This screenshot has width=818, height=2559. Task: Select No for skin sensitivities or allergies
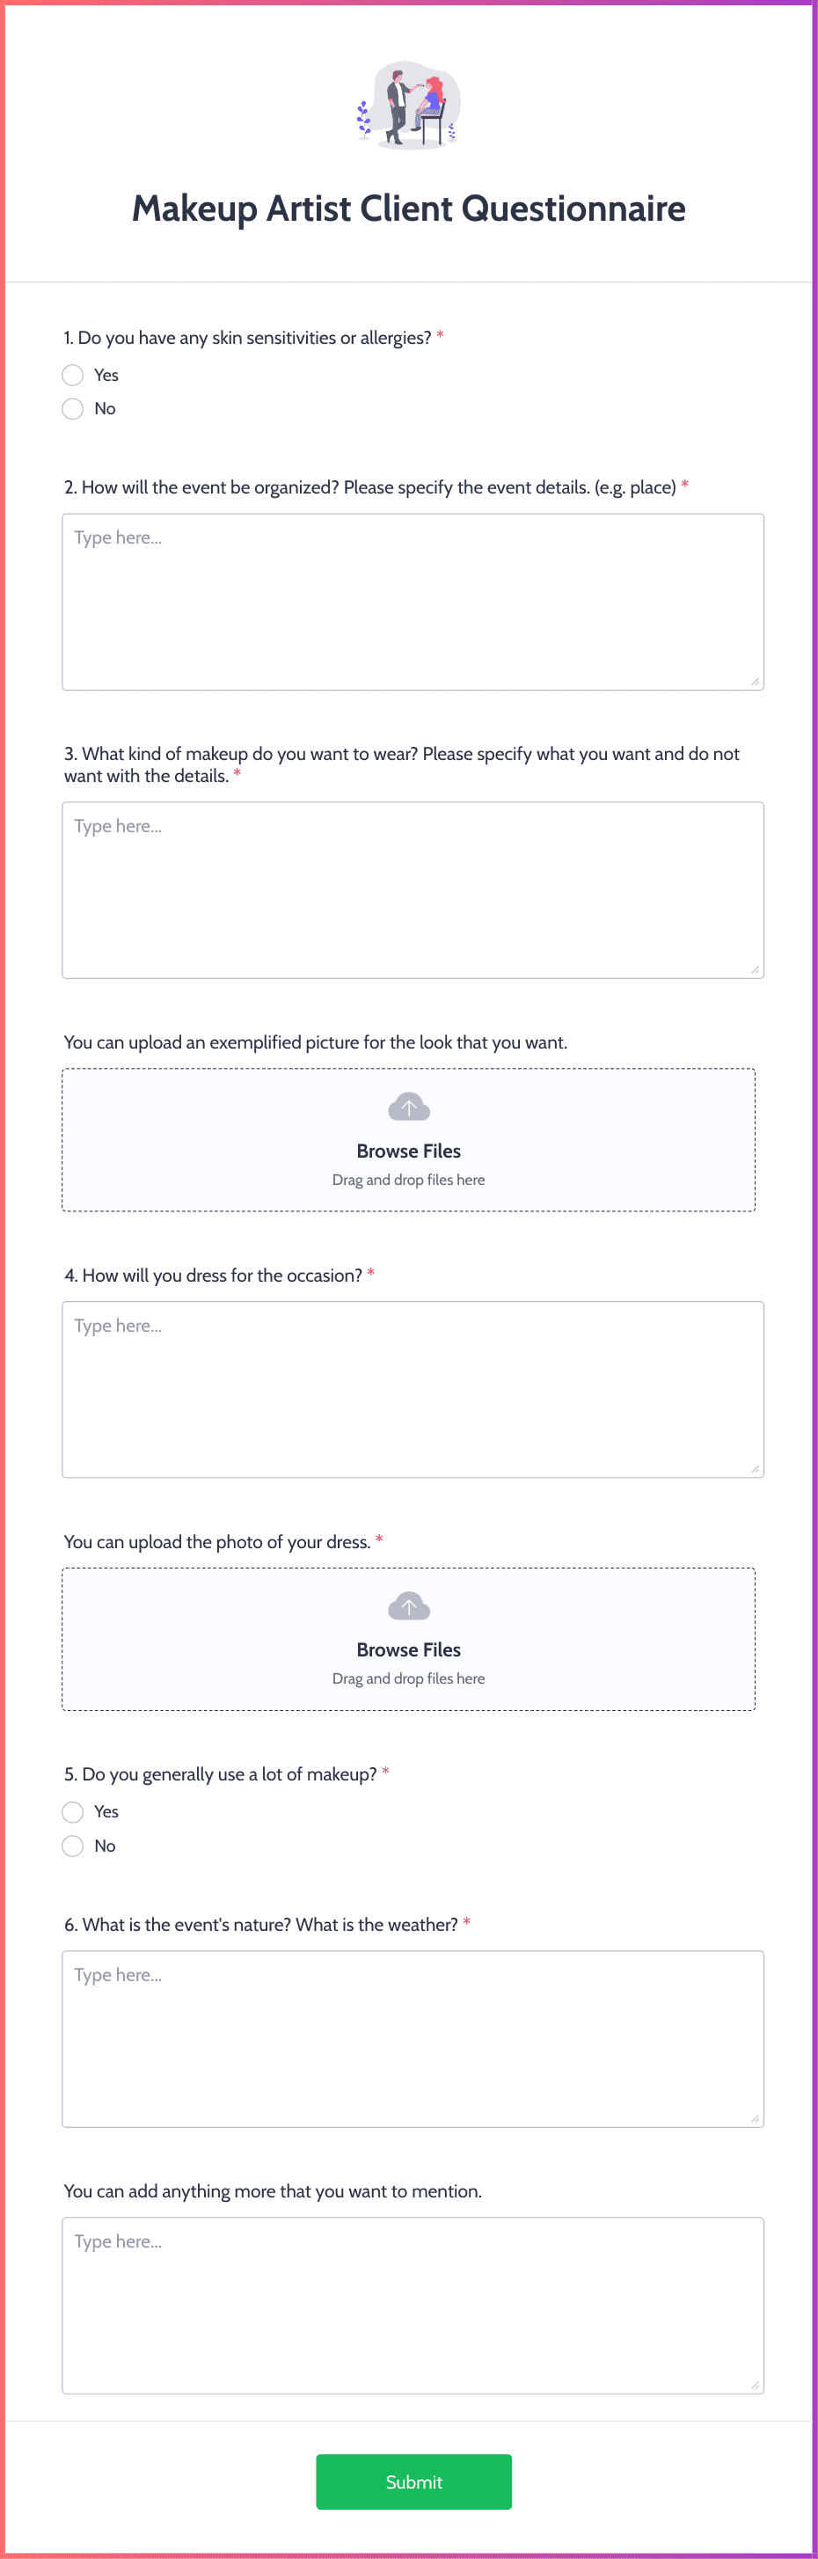tap(72, 409)
